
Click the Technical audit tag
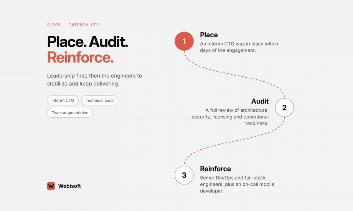point(99,101)
